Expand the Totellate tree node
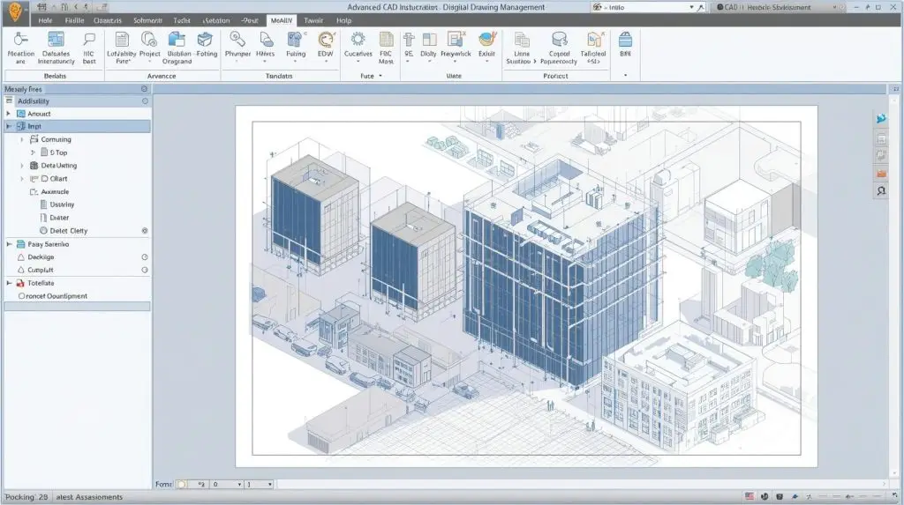This screenshot has height=505, width=904. [9, 283]
